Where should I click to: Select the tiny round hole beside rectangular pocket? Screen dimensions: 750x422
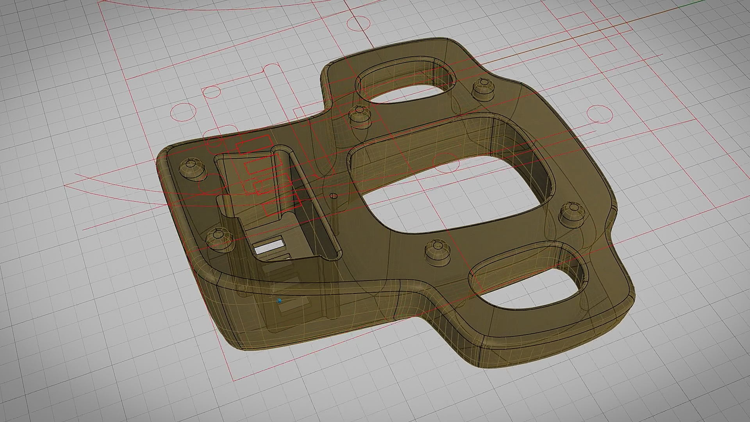pyautogui.click(x=333, y=195)
